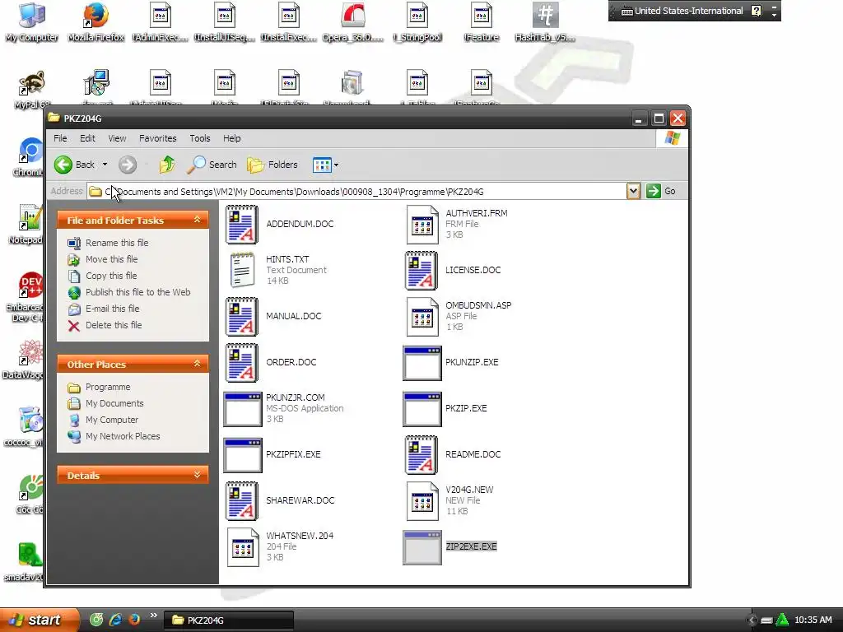Select the PKUNZIP.EXE program icon
The image size is (843, 632).
(x=422, y=363)
